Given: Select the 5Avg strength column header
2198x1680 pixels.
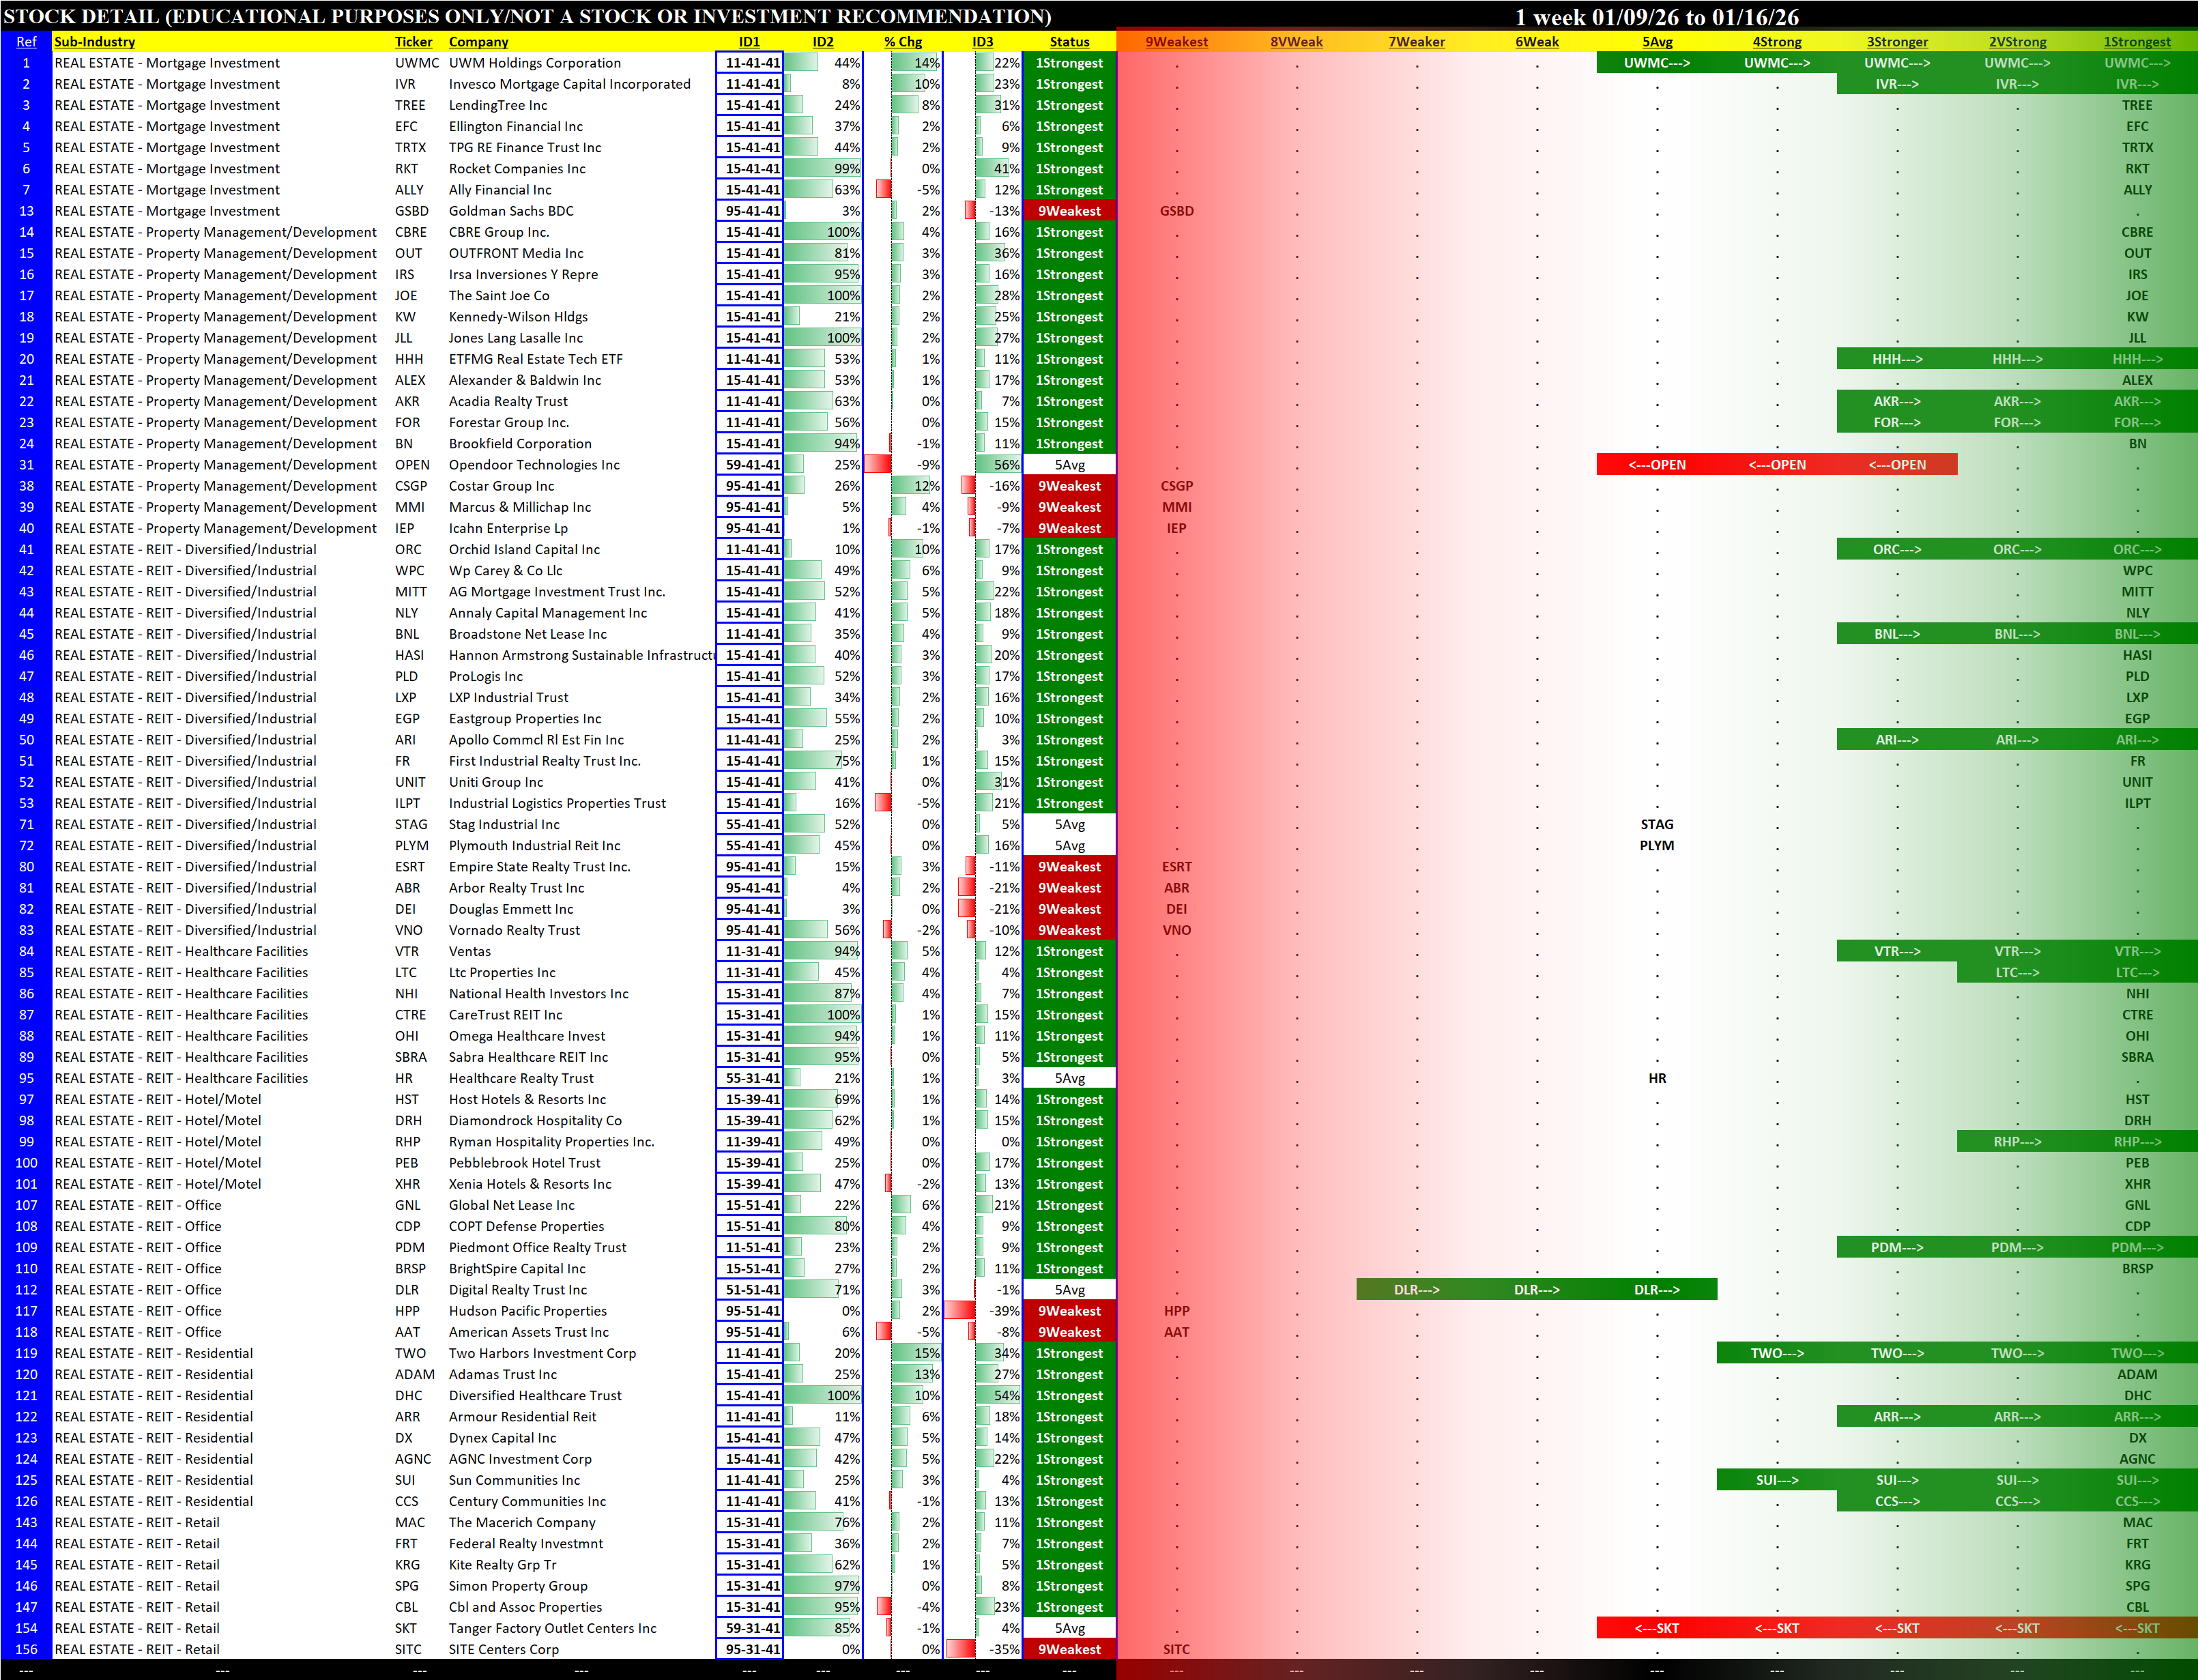Looking at the screenshot, I should [x=1657, y=42].
